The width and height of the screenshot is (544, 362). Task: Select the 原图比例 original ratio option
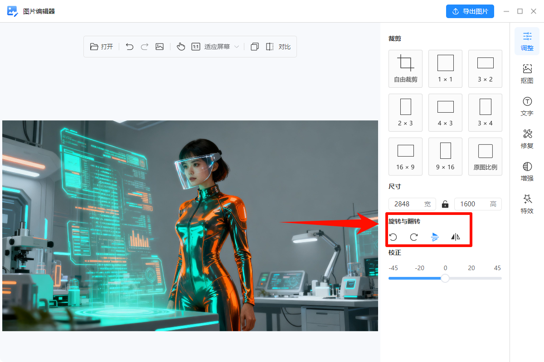point(485,156)
